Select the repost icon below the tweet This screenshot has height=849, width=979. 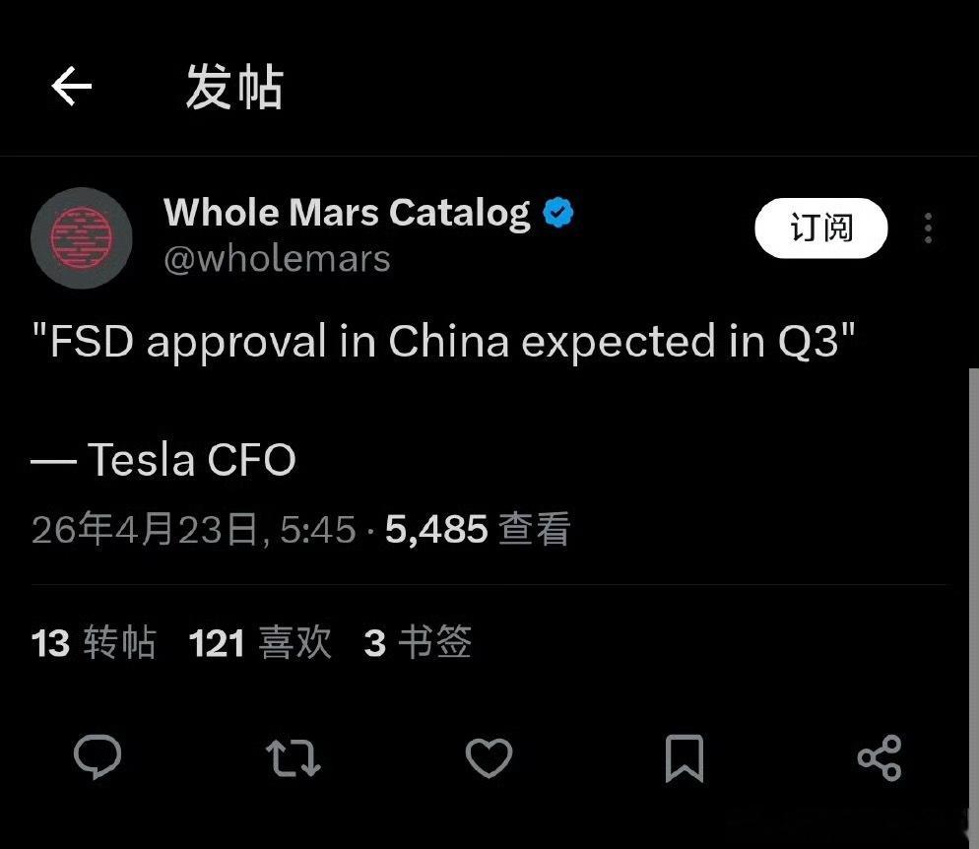pyautogui.click(x=292, y=757)
